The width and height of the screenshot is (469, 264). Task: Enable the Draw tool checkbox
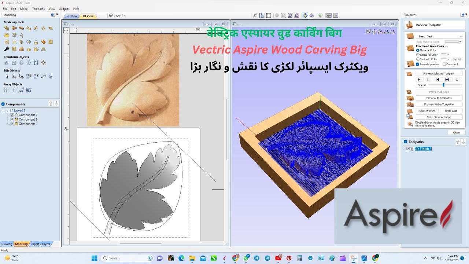(444, 64)
